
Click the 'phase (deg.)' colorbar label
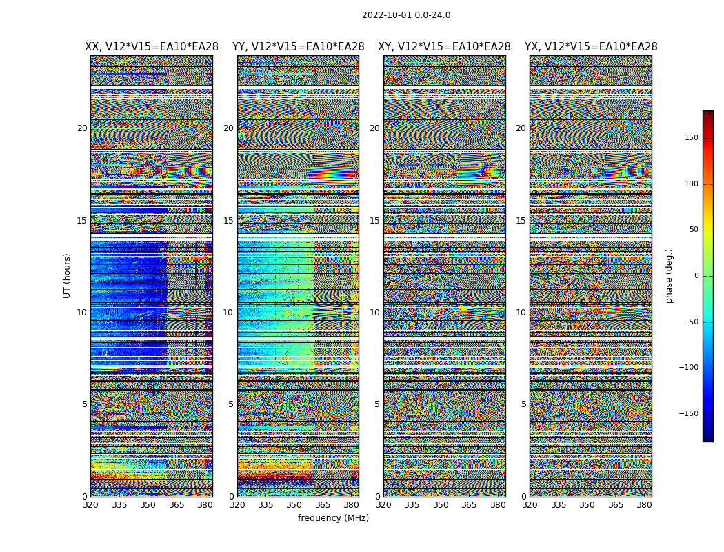coord(669,276)
